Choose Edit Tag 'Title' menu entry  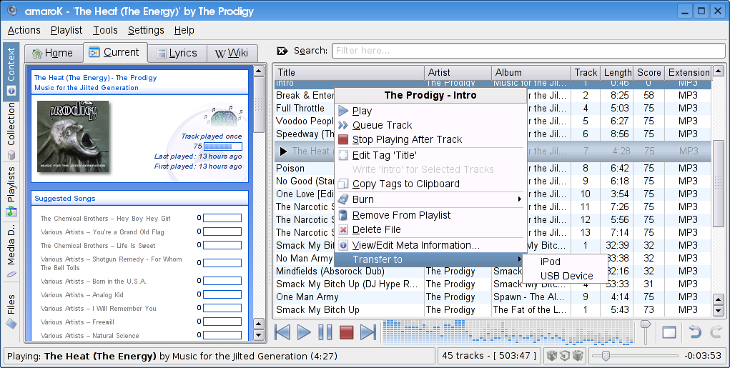pyautogui.click(x=430, y=155)
